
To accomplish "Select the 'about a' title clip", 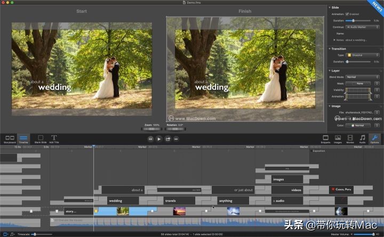I will click(123, 190).
